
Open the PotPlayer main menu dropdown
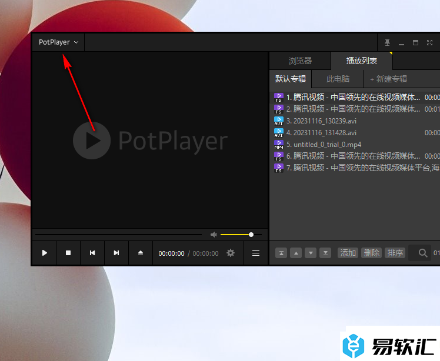[58, 42]
